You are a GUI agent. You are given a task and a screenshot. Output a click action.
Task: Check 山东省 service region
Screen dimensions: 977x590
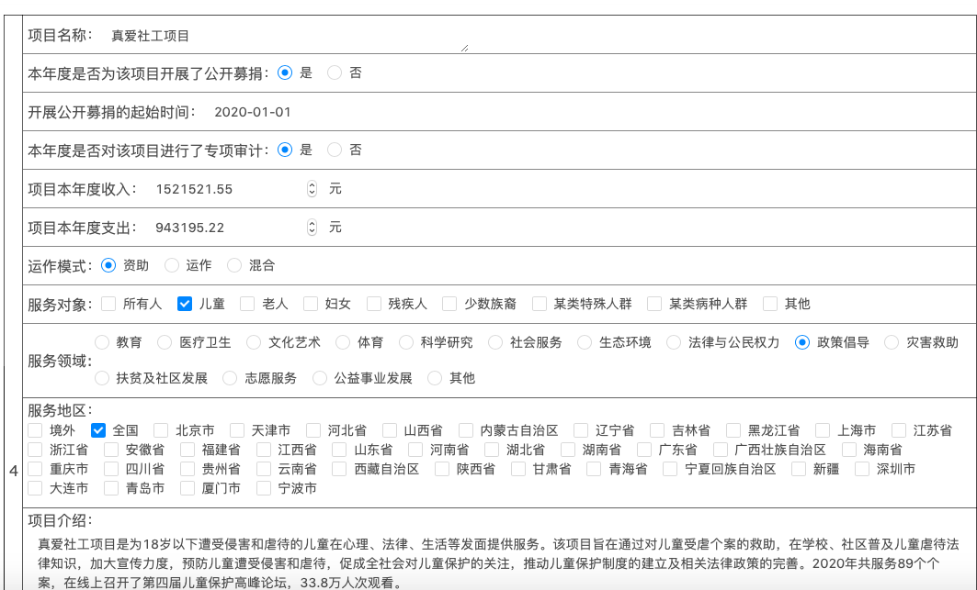tap(339, 450)
